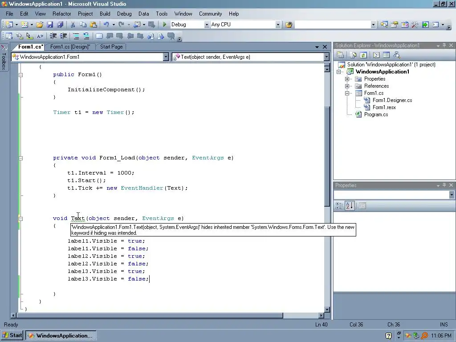The width and height of the screenshot is (456, 342).
Task: Open the WindowsApplication1.Form1 class dropdown
Action: click(166, 57)
